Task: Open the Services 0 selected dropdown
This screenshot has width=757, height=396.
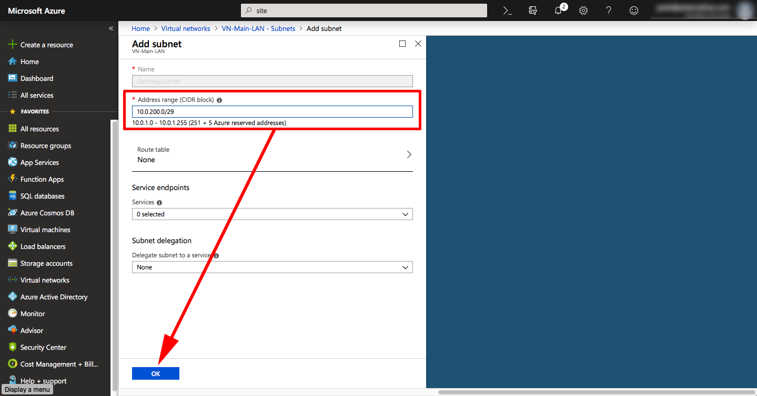Action: point(272,214)
